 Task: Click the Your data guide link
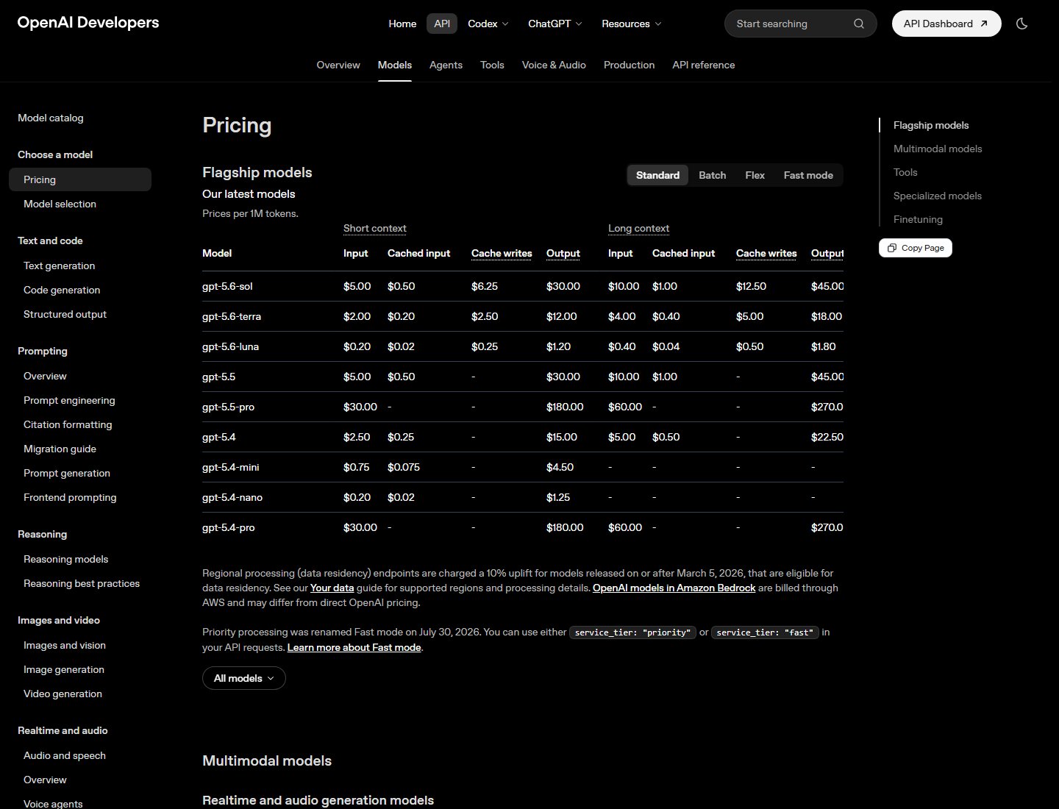click(332, 588)
